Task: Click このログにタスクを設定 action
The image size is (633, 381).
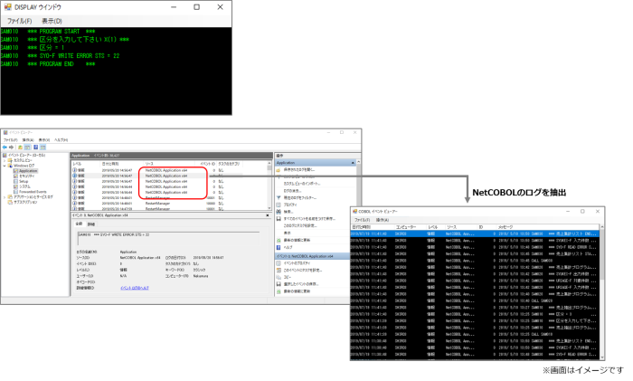Action: 300,225
